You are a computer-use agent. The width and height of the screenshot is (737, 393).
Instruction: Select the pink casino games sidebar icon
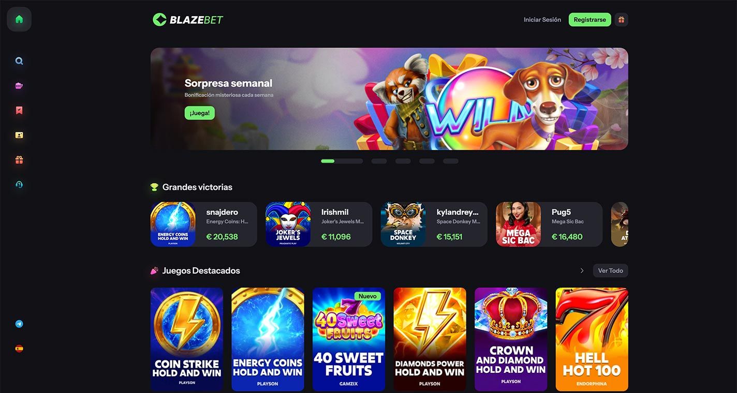tap(19, 86)
